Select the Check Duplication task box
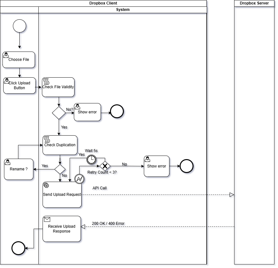Viewport: 278px width, 268px height. (x=60, y=145)
